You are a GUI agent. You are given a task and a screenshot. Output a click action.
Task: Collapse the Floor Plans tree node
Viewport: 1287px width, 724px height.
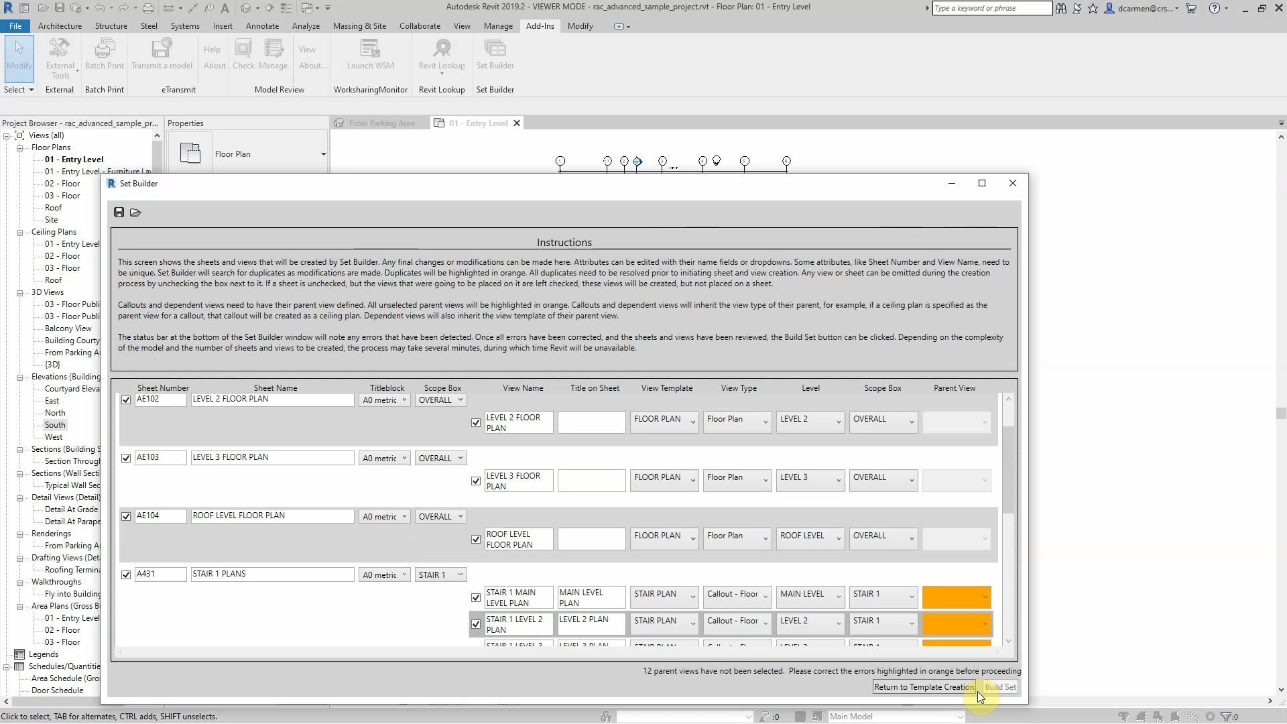point(19,147)
